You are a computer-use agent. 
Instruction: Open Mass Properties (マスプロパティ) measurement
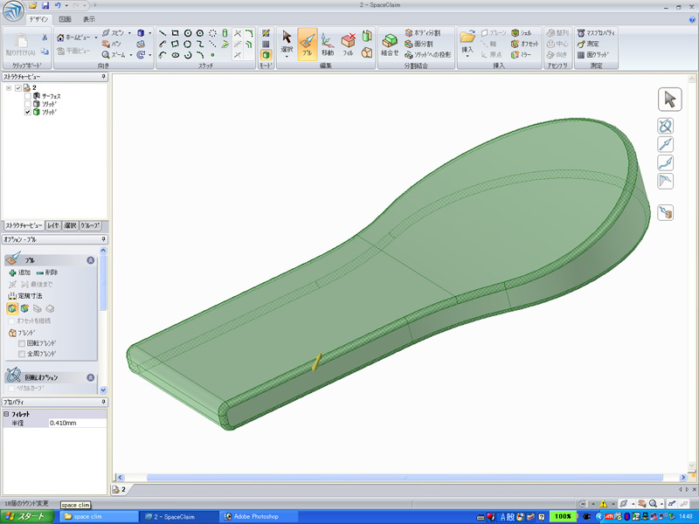[x=597, y=32]
